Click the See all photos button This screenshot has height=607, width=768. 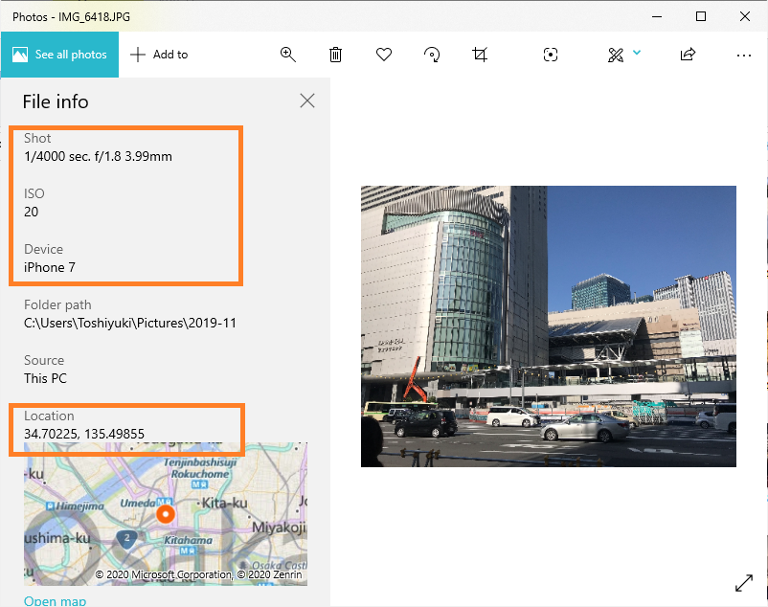point(59,55)
